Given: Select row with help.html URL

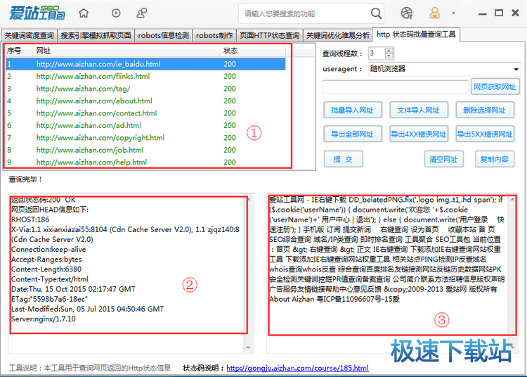Looking at the screenshot, I should 145,162.
